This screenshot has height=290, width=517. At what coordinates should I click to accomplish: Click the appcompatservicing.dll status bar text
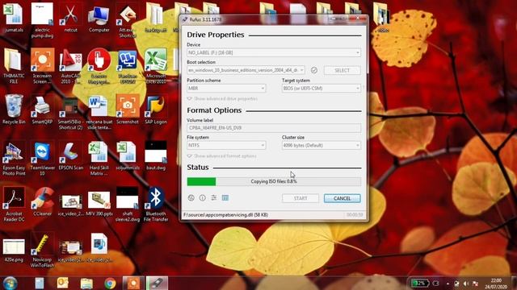point(225,215)
